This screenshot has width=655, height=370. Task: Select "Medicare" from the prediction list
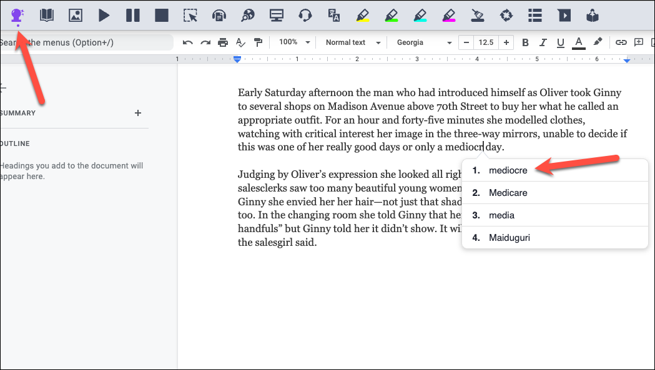click(508, 192)
